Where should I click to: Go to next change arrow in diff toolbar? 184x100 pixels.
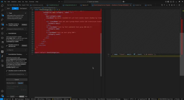click(167, 5)
